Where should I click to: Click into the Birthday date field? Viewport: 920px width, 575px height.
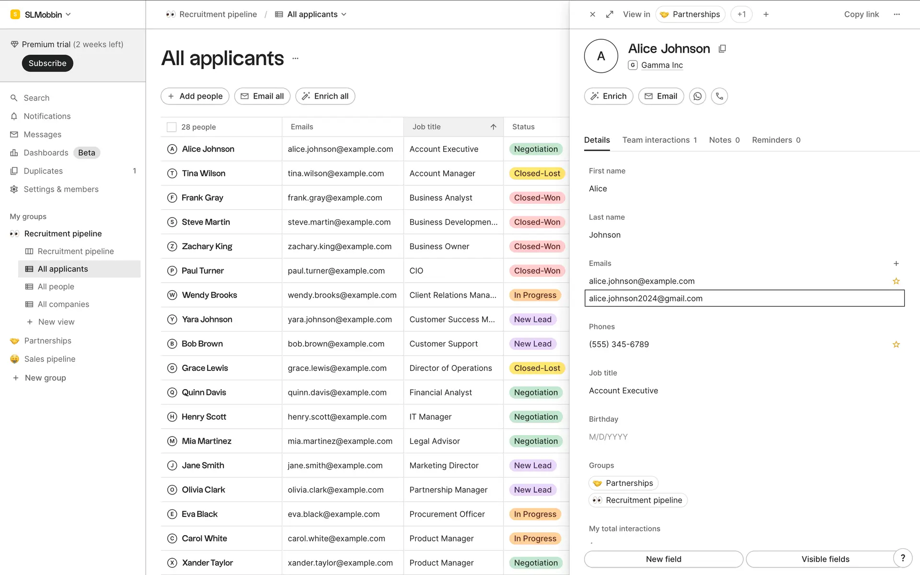pos(608,437)
